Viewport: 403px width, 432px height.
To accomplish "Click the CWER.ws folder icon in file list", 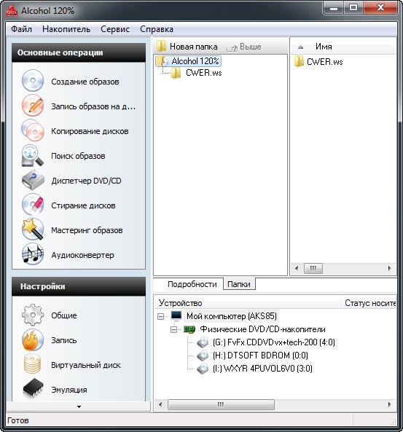I will 299,61.
